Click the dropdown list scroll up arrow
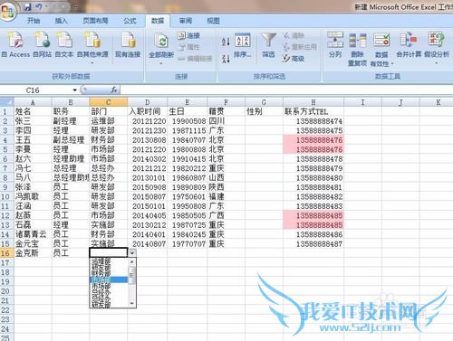The image size is (453, 341). 132,261
